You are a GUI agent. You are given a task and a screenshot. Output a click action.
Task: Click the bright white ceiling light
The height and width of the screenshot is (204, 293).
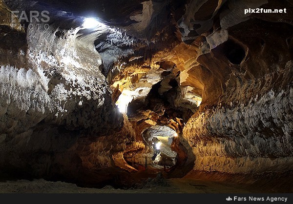pos(90,22)
